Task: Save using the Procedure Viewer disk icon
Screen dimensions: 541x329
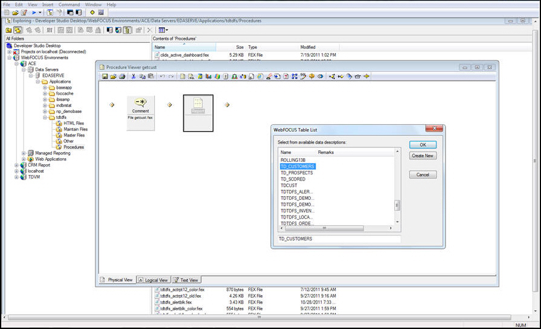Action: (105, 77)
